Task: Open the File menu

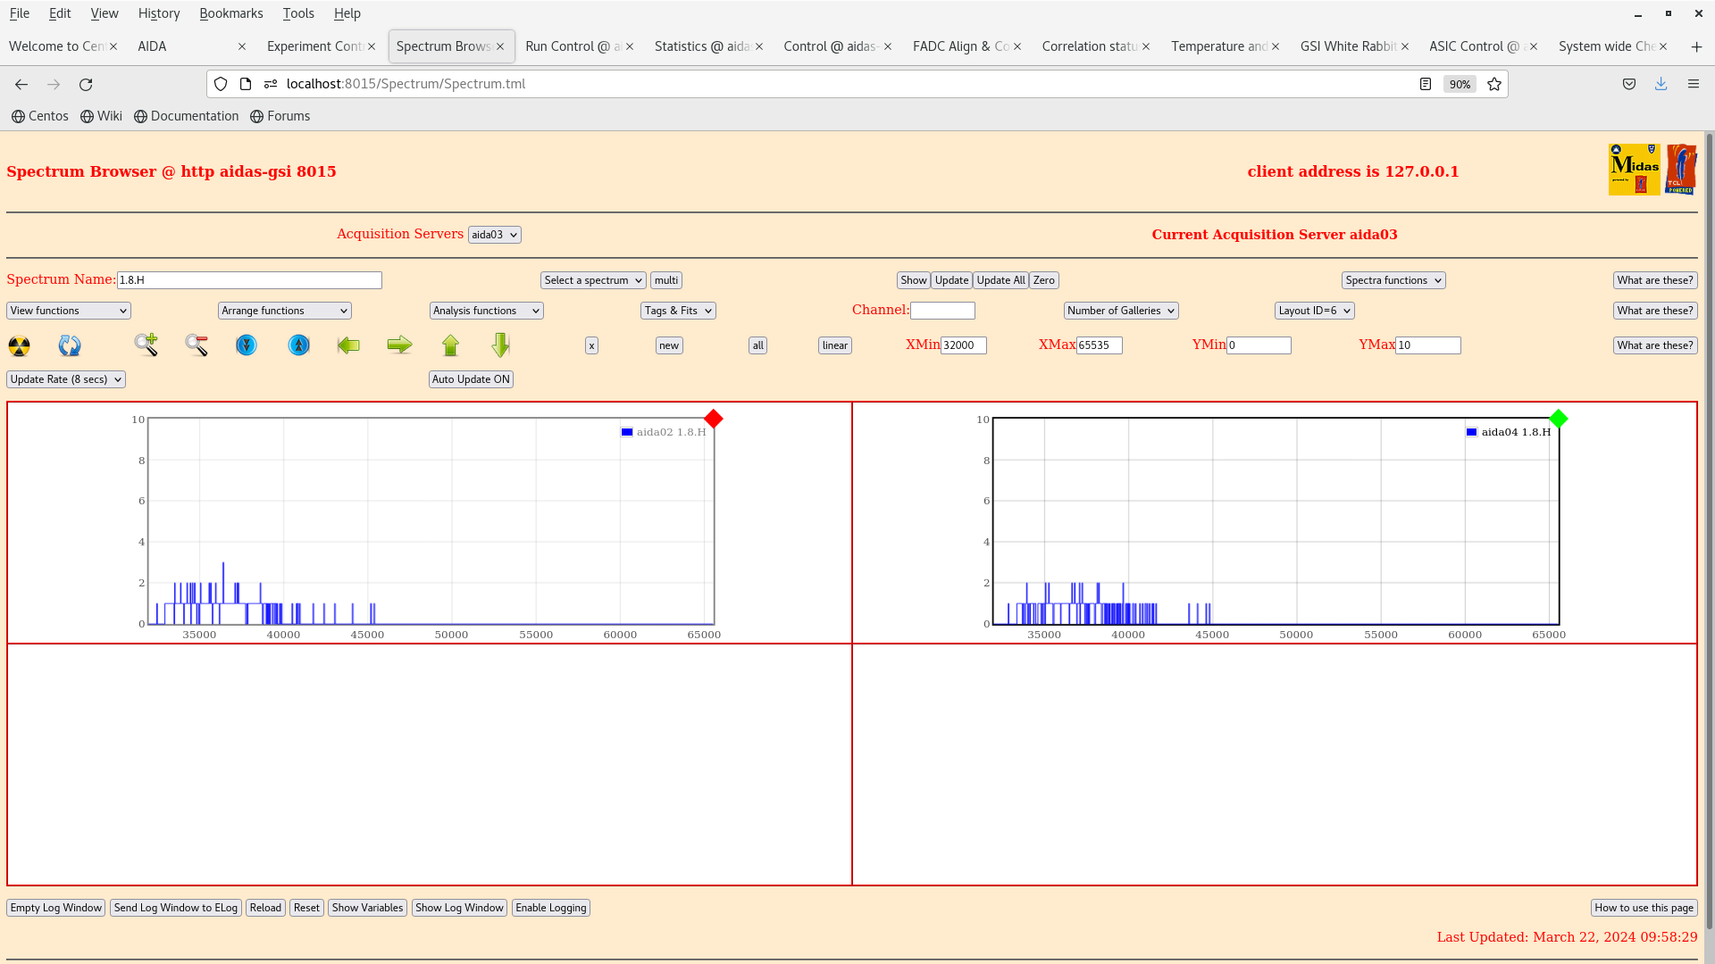Action: [19, 13]
